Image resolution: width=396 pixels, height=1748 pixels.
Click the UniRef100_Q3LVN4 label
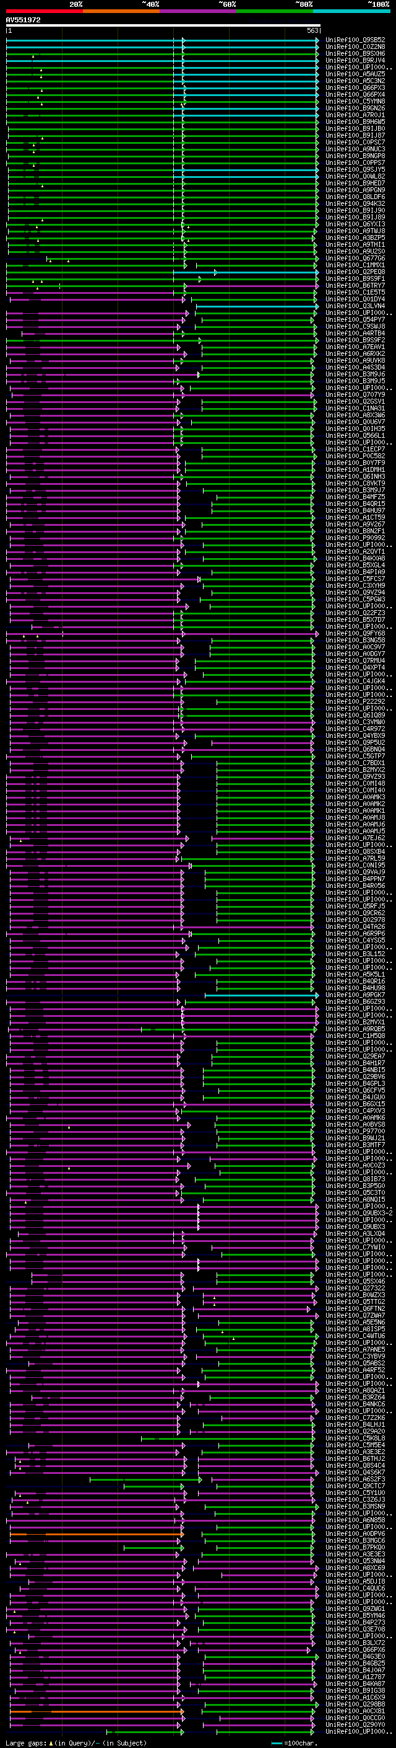click(355, 306)
